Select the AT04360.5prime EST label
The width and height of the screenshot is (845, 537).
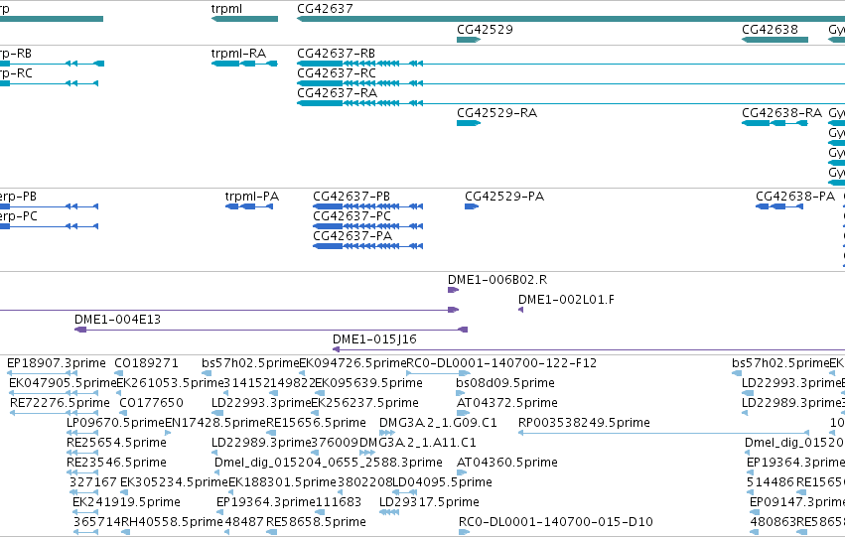507,464
